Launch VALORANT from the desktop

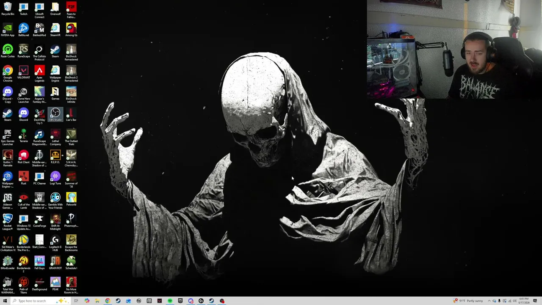23,73
